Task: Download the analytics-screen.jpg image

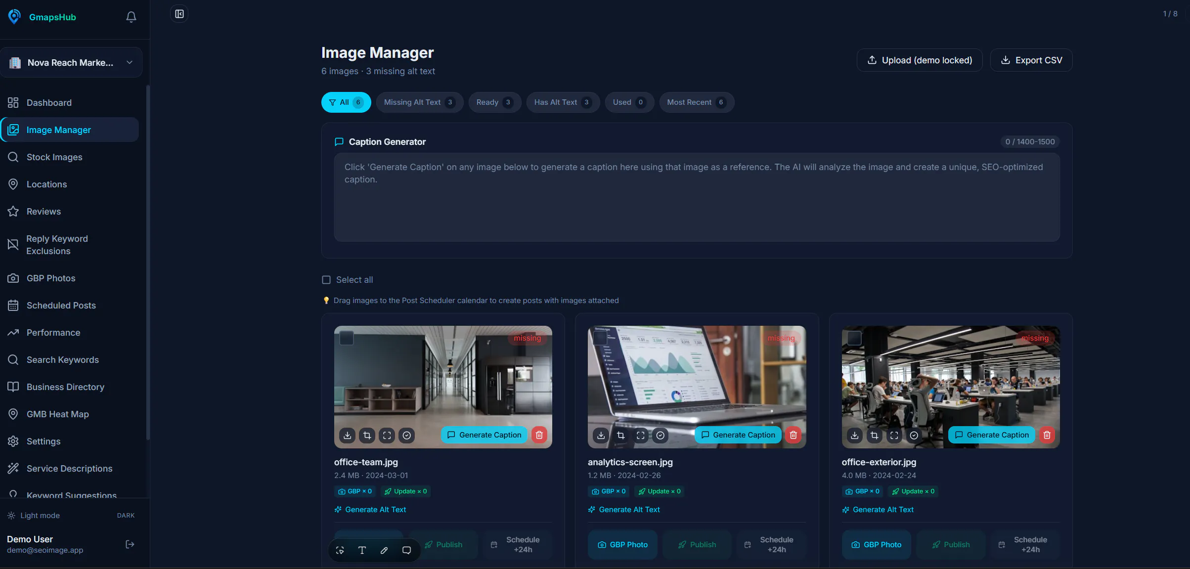Action: pos(601,435)
